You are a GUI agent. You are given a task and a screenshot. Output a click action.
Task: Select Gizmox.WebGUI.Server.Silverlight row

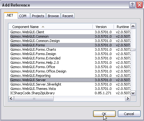coord(70,84)
